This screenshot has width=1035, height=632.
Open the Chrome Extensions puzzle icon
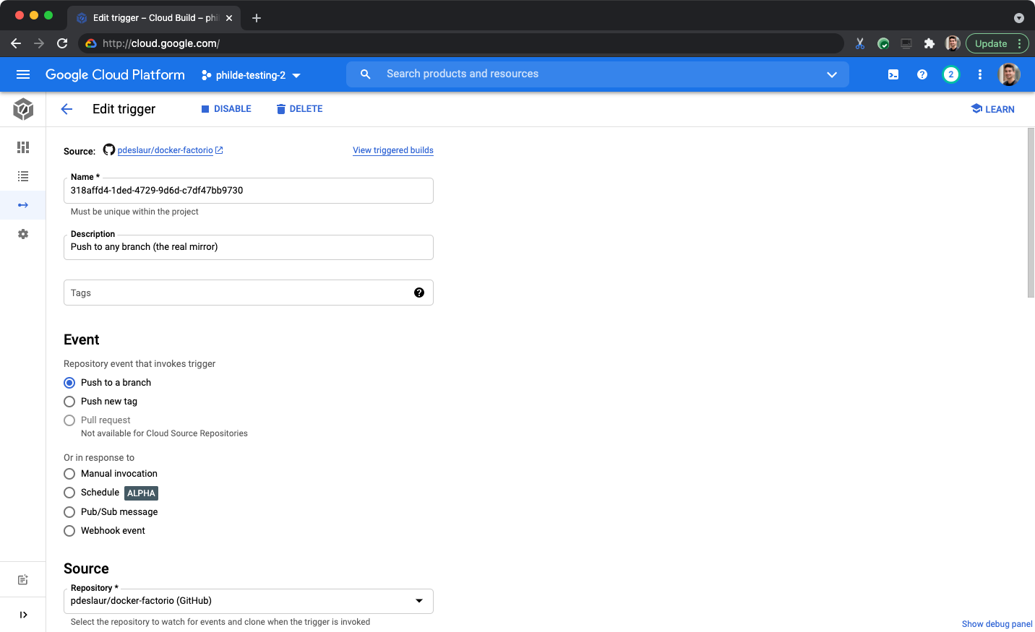click(929, 43)
